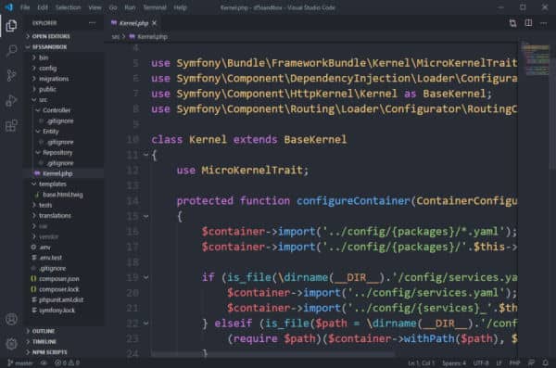Open symfony.lock file
The image size is (556, 368).
pos(64,311)
